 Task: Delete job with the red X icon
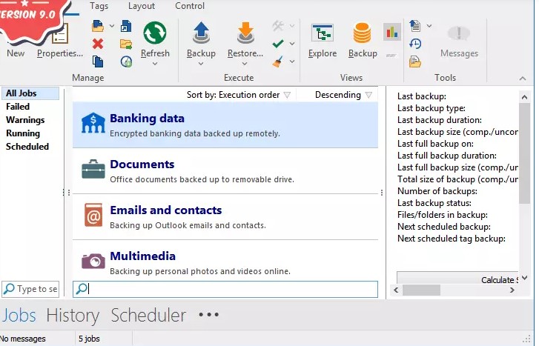(98, 44)
